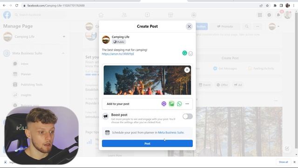The width and height of the screenshot is (298, 168).
Task: Remove the camping image preview
Action: (187, 70)
